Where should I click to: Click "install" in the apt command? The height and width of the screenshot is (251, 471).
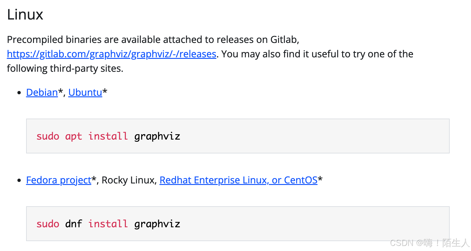pyautogui.click(x=108, y=136)
